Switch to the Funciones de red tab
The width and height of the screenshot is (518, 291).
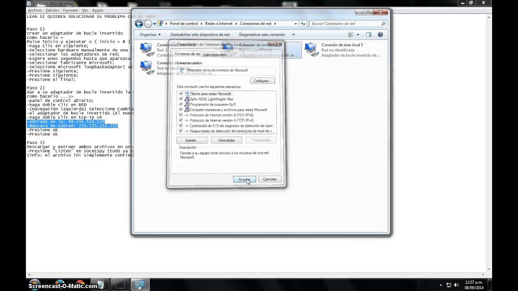click(187, 54)
